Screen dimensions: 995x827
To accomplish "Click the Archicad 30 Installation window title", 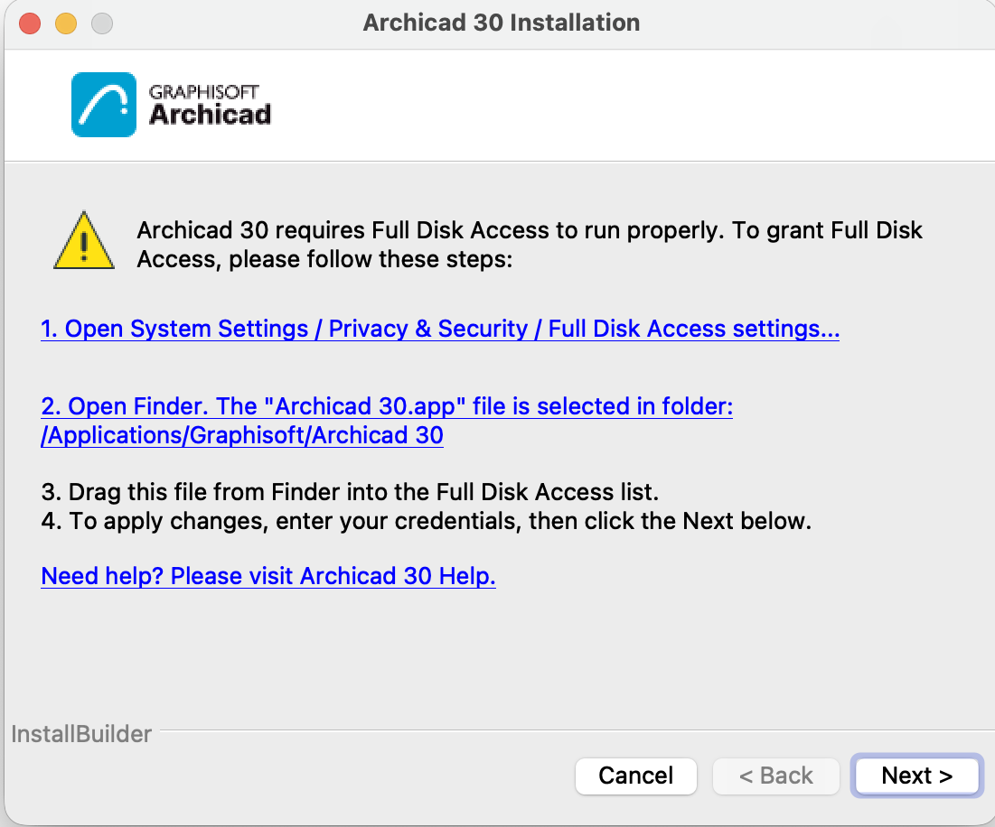I will coord(502,23).
